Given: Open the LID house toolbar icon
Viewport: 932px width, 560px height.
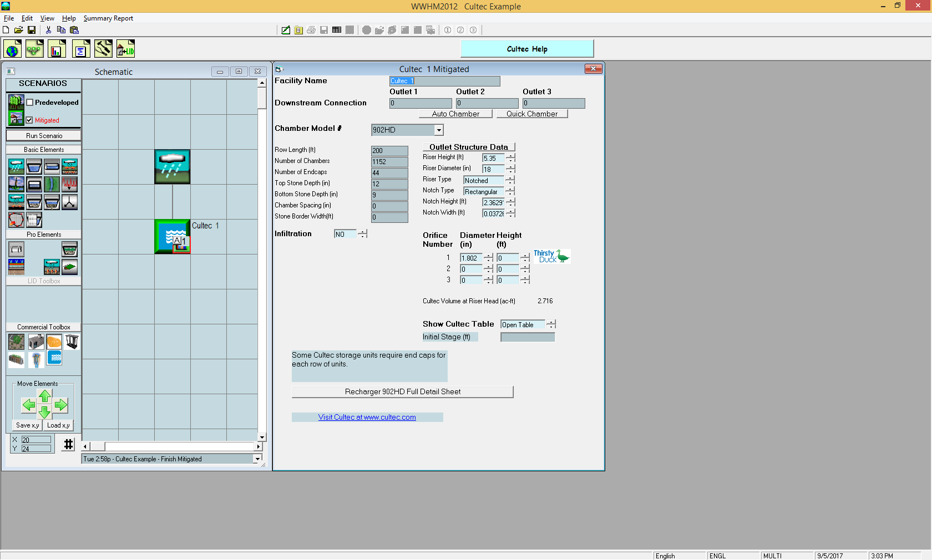Looking at the screenshot, I should click(x=125, y=49).
